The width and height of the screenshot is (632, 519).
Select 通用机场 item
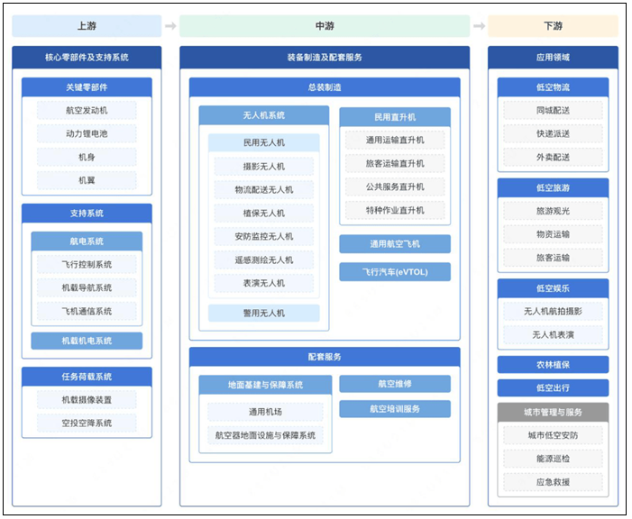click(x=265, y=412)
